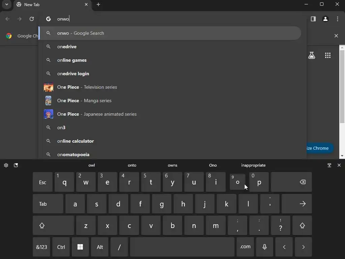Add a new tab with plus button

tap(98, 4)
